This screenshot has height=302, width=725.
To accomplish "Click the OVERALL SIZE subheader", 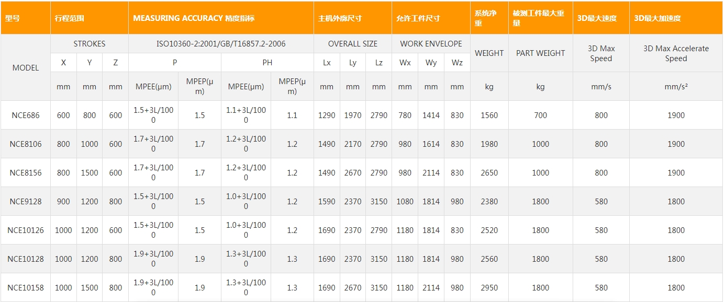I will coord(352,44).
